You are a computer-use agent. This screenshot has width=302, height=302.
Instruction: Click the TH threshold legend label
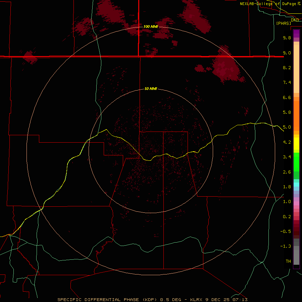click(x=288, y=261)
